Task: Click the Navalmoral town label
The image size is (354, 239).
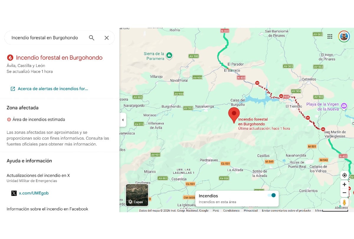Action: 179,80
